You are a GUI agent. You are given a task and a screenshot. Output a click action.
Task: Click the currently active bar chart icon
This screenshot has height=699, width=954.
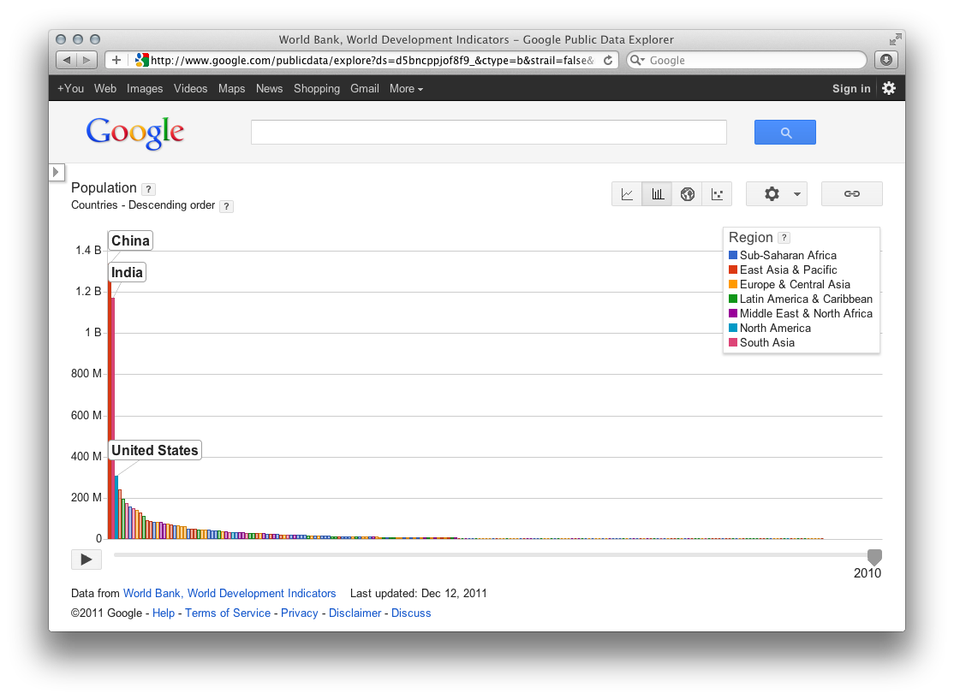[x=657, y=193]
